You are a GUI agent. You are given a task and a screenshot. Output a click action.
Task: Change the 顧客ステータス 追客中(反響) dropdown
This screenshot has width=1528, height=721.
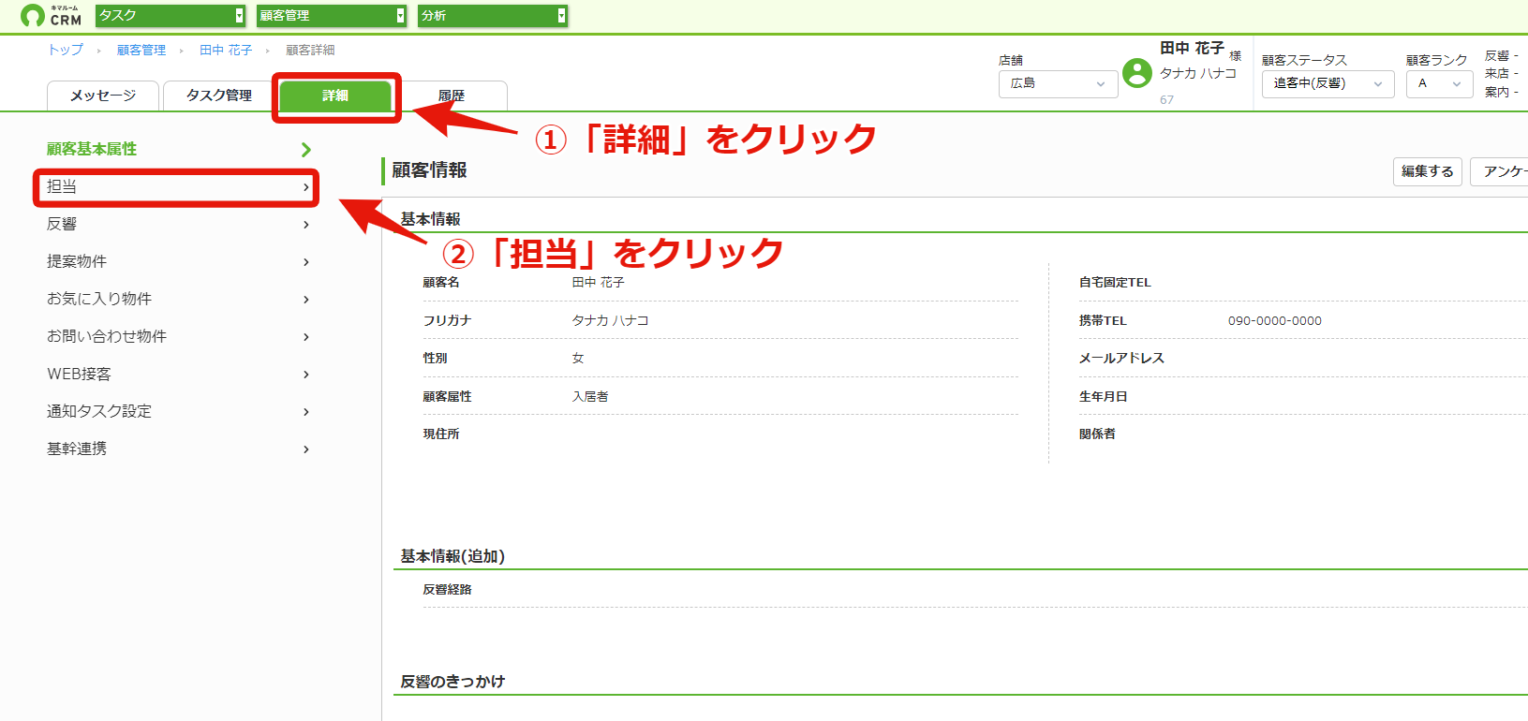pos(1328,83)
